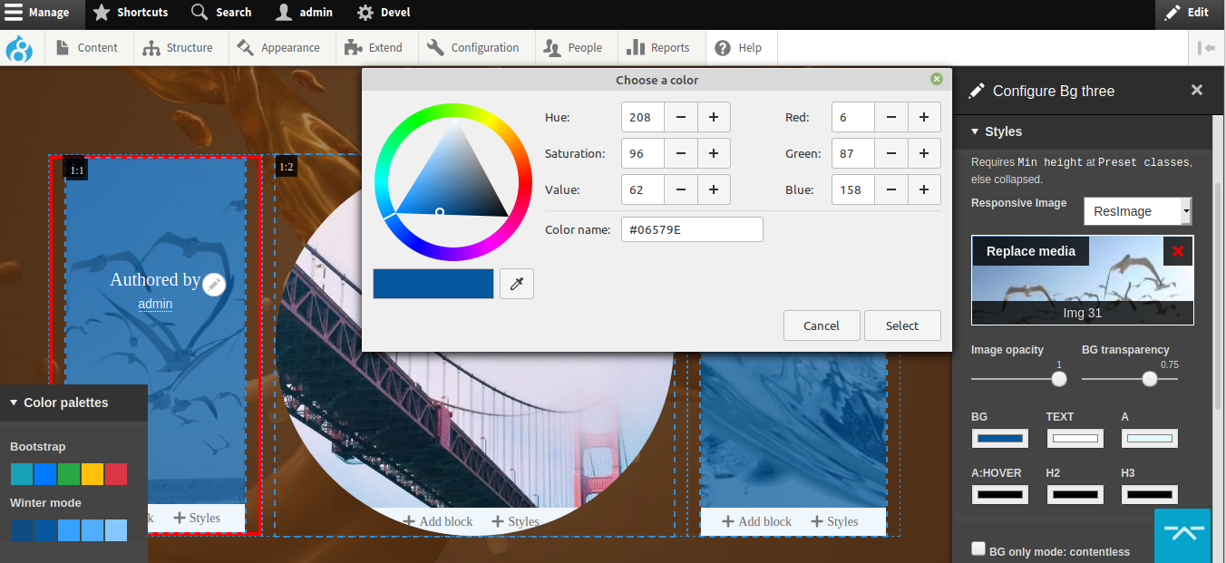Remove media with the red X icon

tap(1178, 251)
